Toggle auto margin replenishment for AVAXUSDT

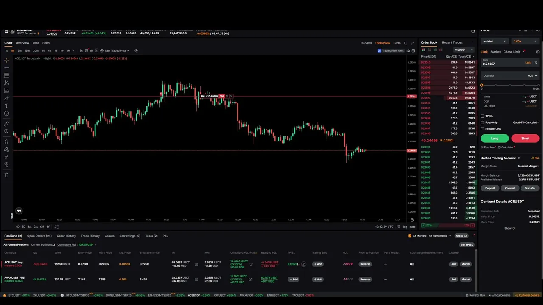[x=412, y=279]
